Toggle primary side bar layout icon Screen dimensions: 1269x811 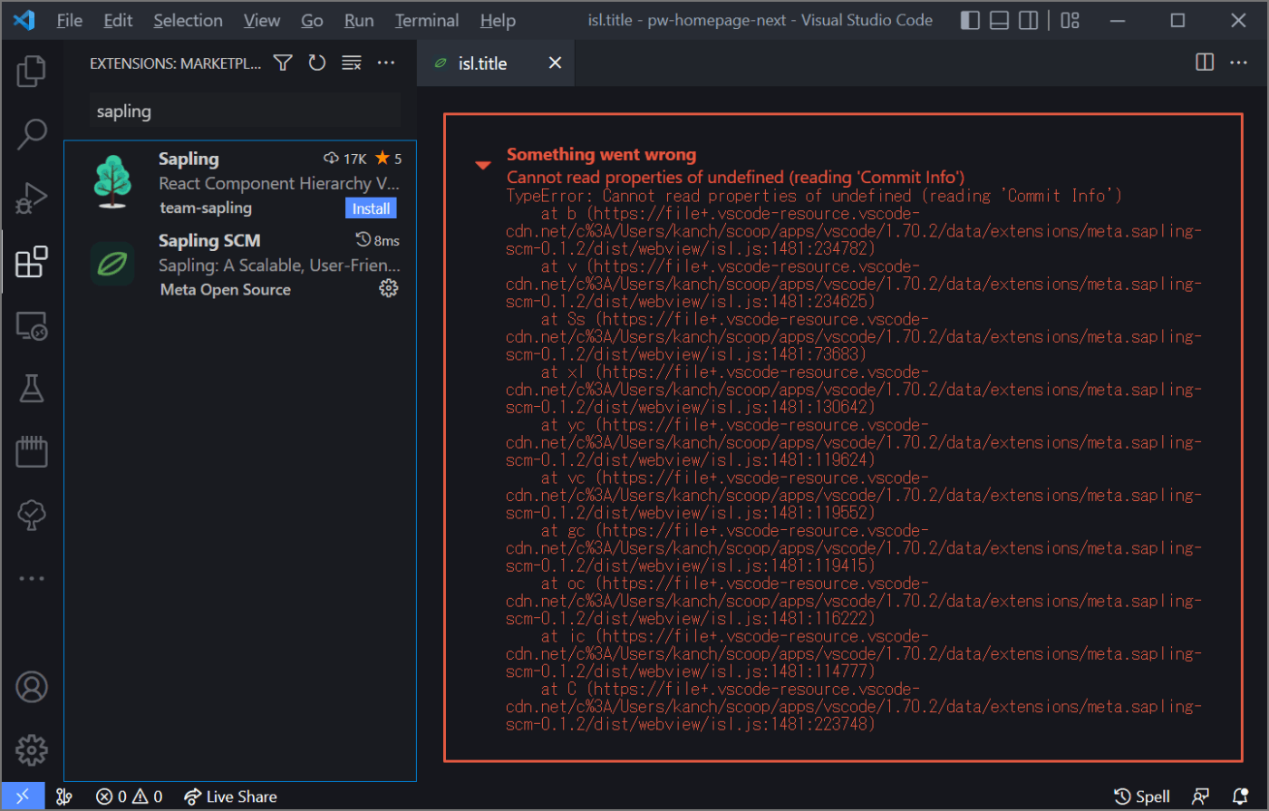click(970, 20)
